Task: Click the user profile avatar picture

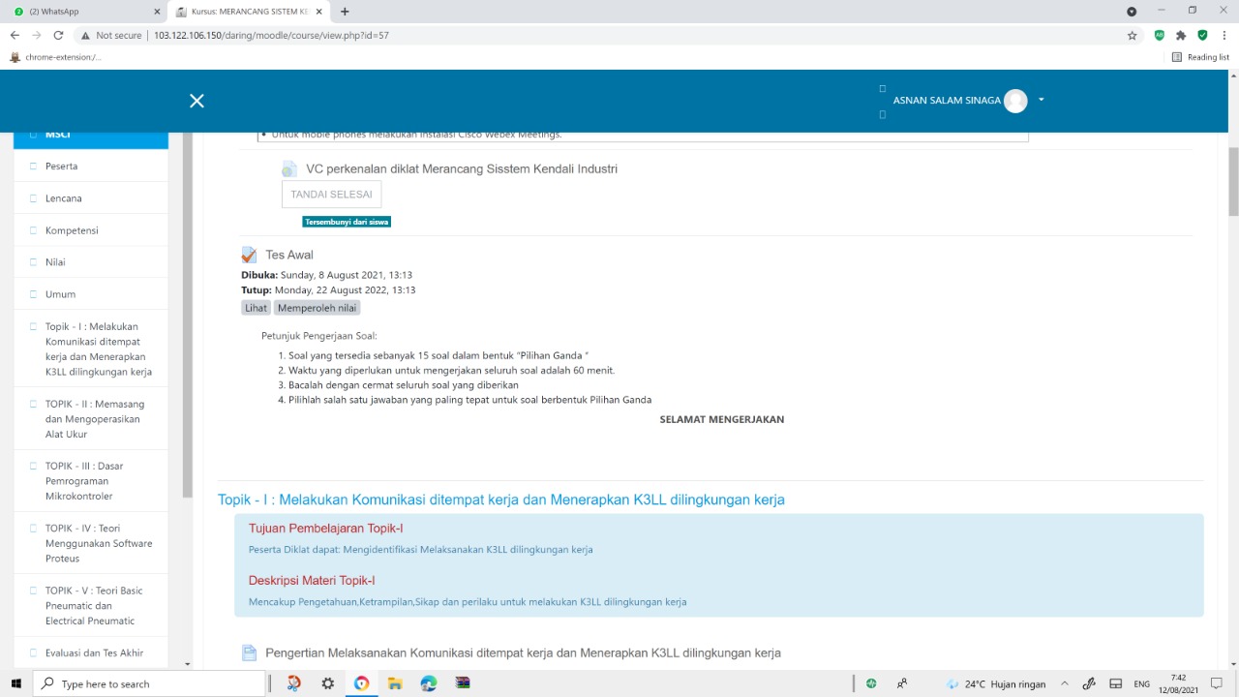Action: coord(1015,101)
